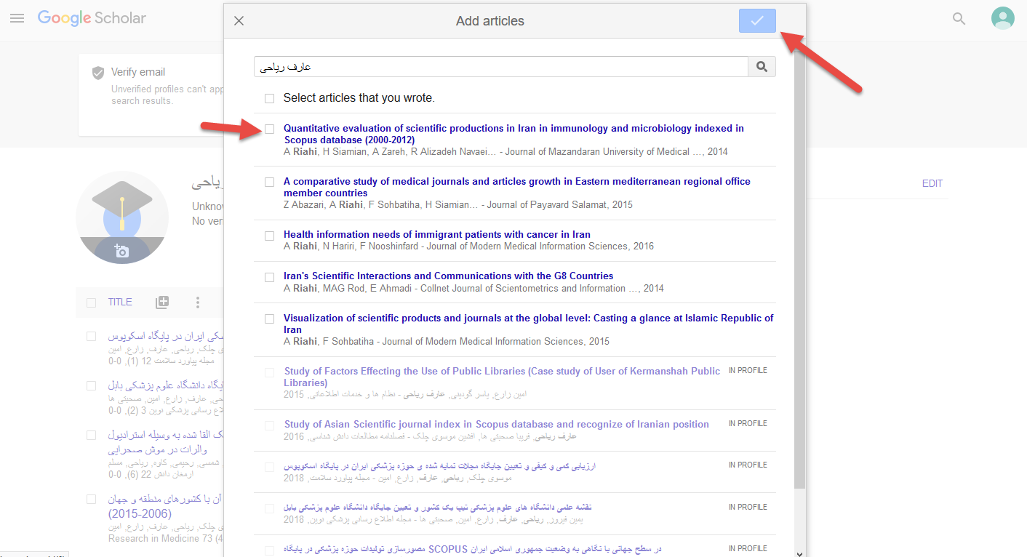Select checkbox for Health information needs article
Screen dimensions: 1027x557
point(270,236)
